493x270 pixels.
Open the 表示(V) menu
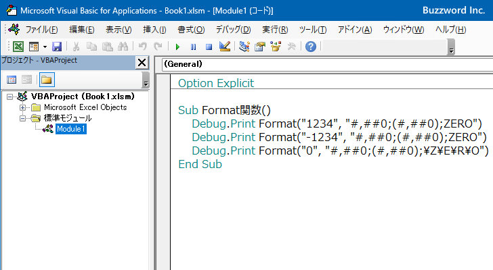[x=119, y=30]
